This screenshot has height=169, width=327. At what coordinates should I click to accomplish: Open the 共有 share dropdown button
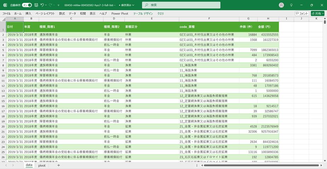pos(317,13)
